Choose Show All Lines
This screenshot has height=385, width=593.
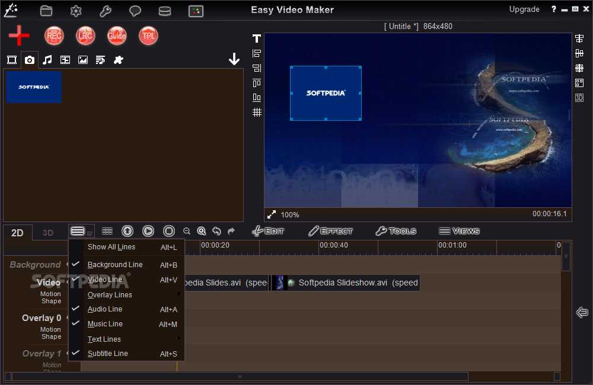pyautogui.click(x=127, y=247)
